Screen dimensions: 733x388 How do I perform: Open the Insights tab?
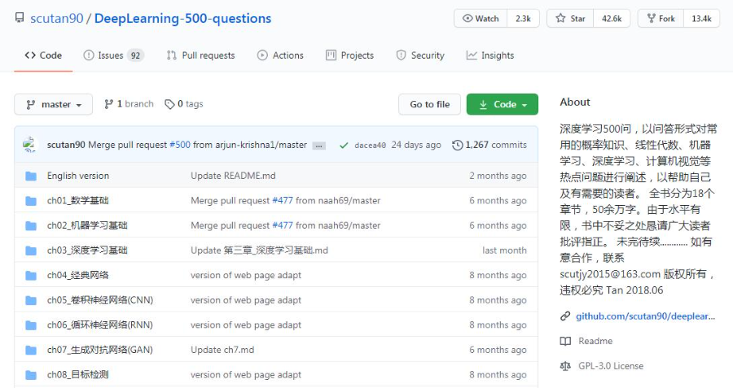click(x=490, y=55)
